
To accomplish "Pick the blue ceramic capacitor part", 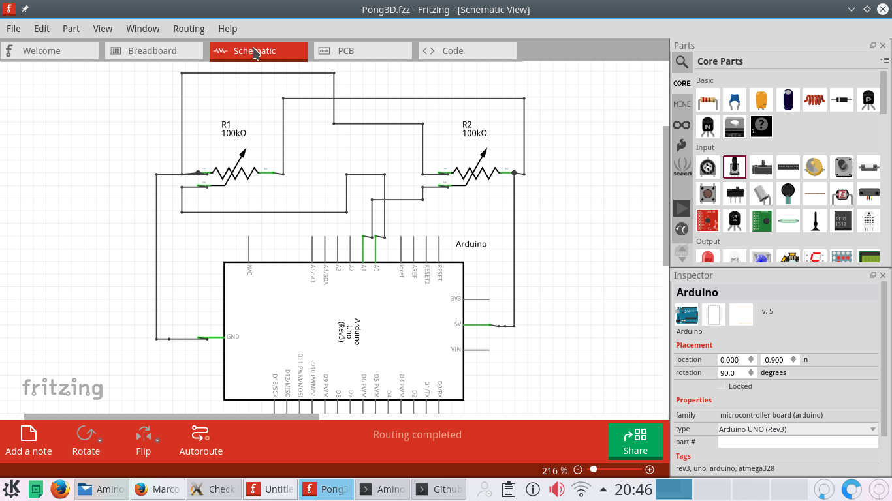I will point(735,100).
